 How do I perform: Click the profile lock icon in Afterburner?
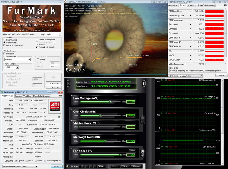pyautogui.click(x=67, y=166)
